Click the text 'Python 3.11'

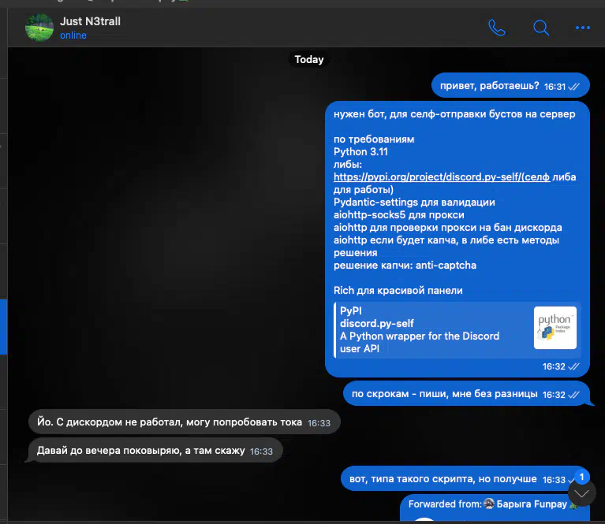click(360, 151)
